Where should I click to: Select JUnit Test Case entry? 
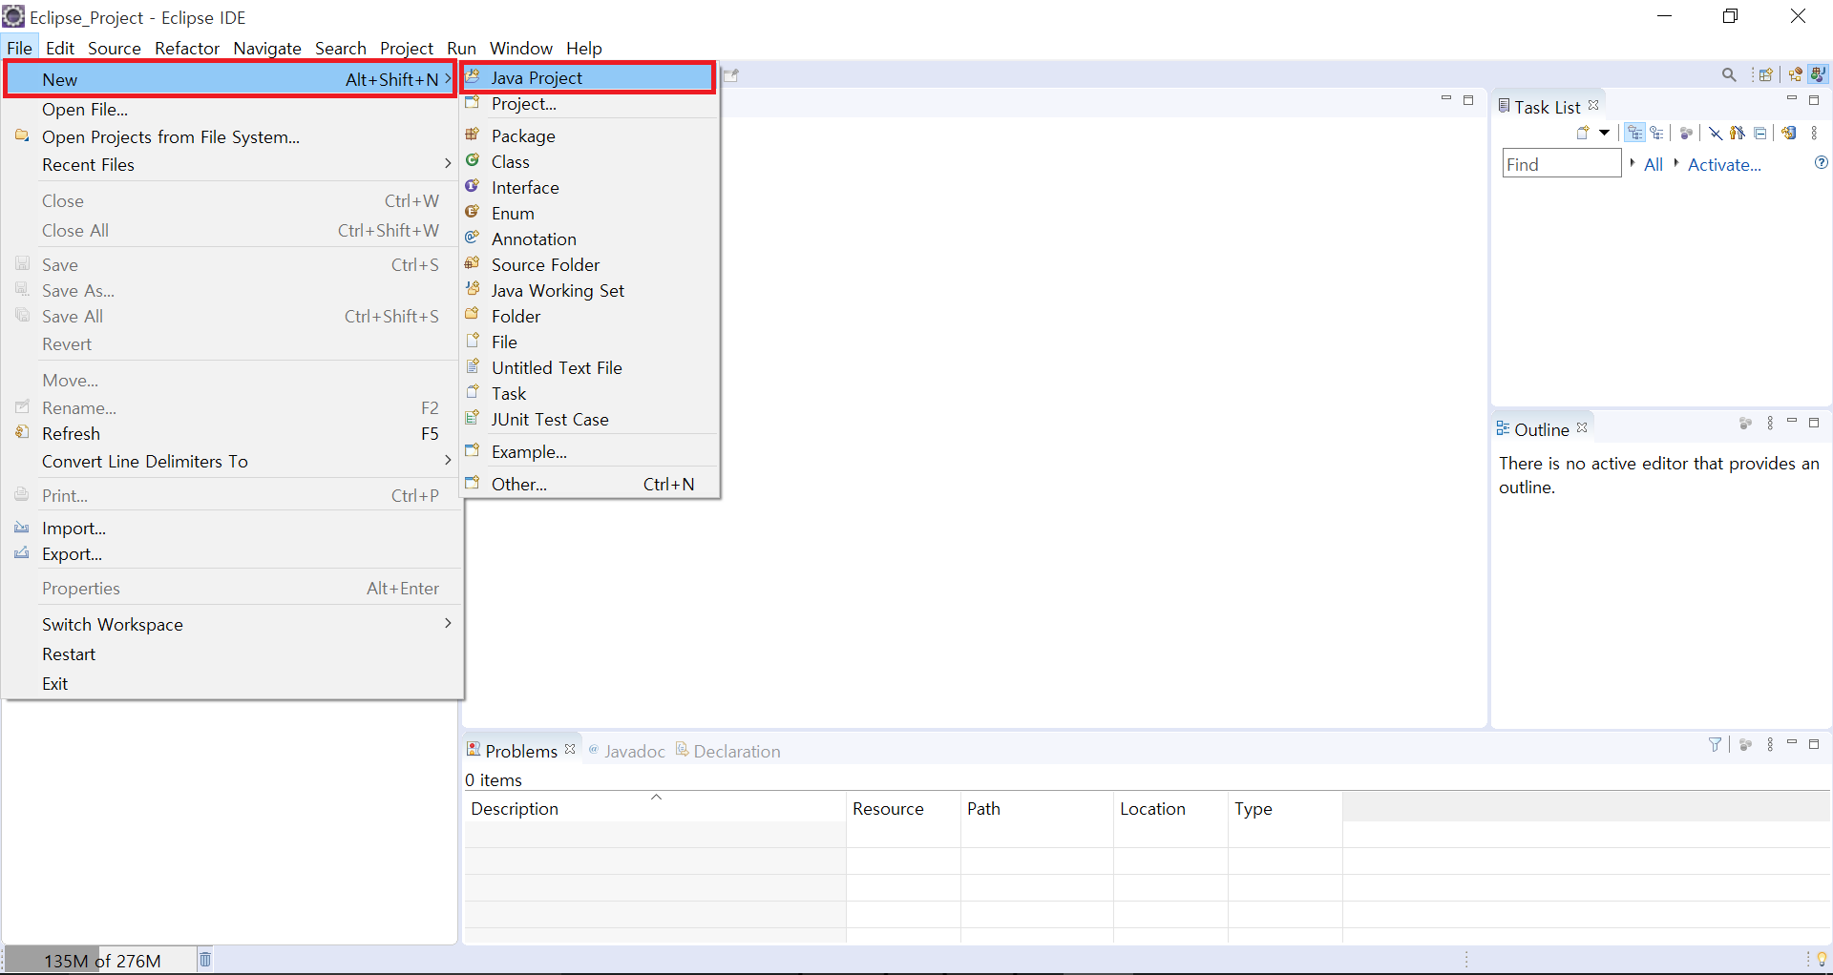click(589, 419)
